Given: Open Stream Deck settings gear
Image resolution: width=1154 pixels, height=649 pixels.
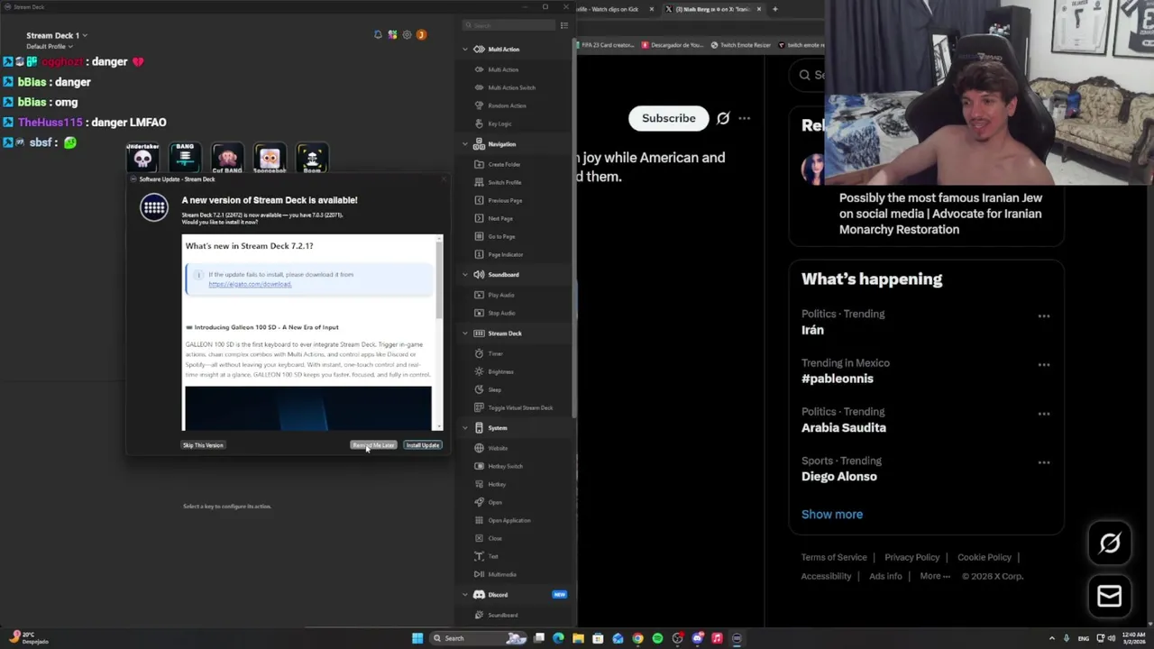Looking at the screenshot, I should tap(407, 35).
